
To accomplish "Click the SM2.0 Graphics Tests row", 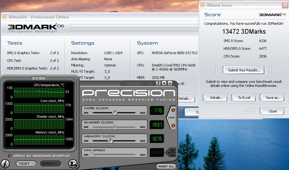I will (x=33, y=53).
